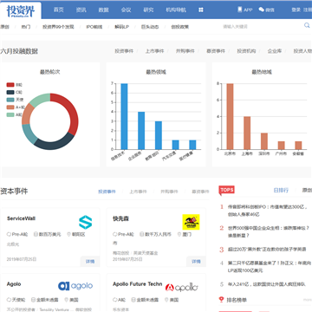Open 机构导航 in top navigation
This screenshot has width=312, height=312.
coord(176,10)
